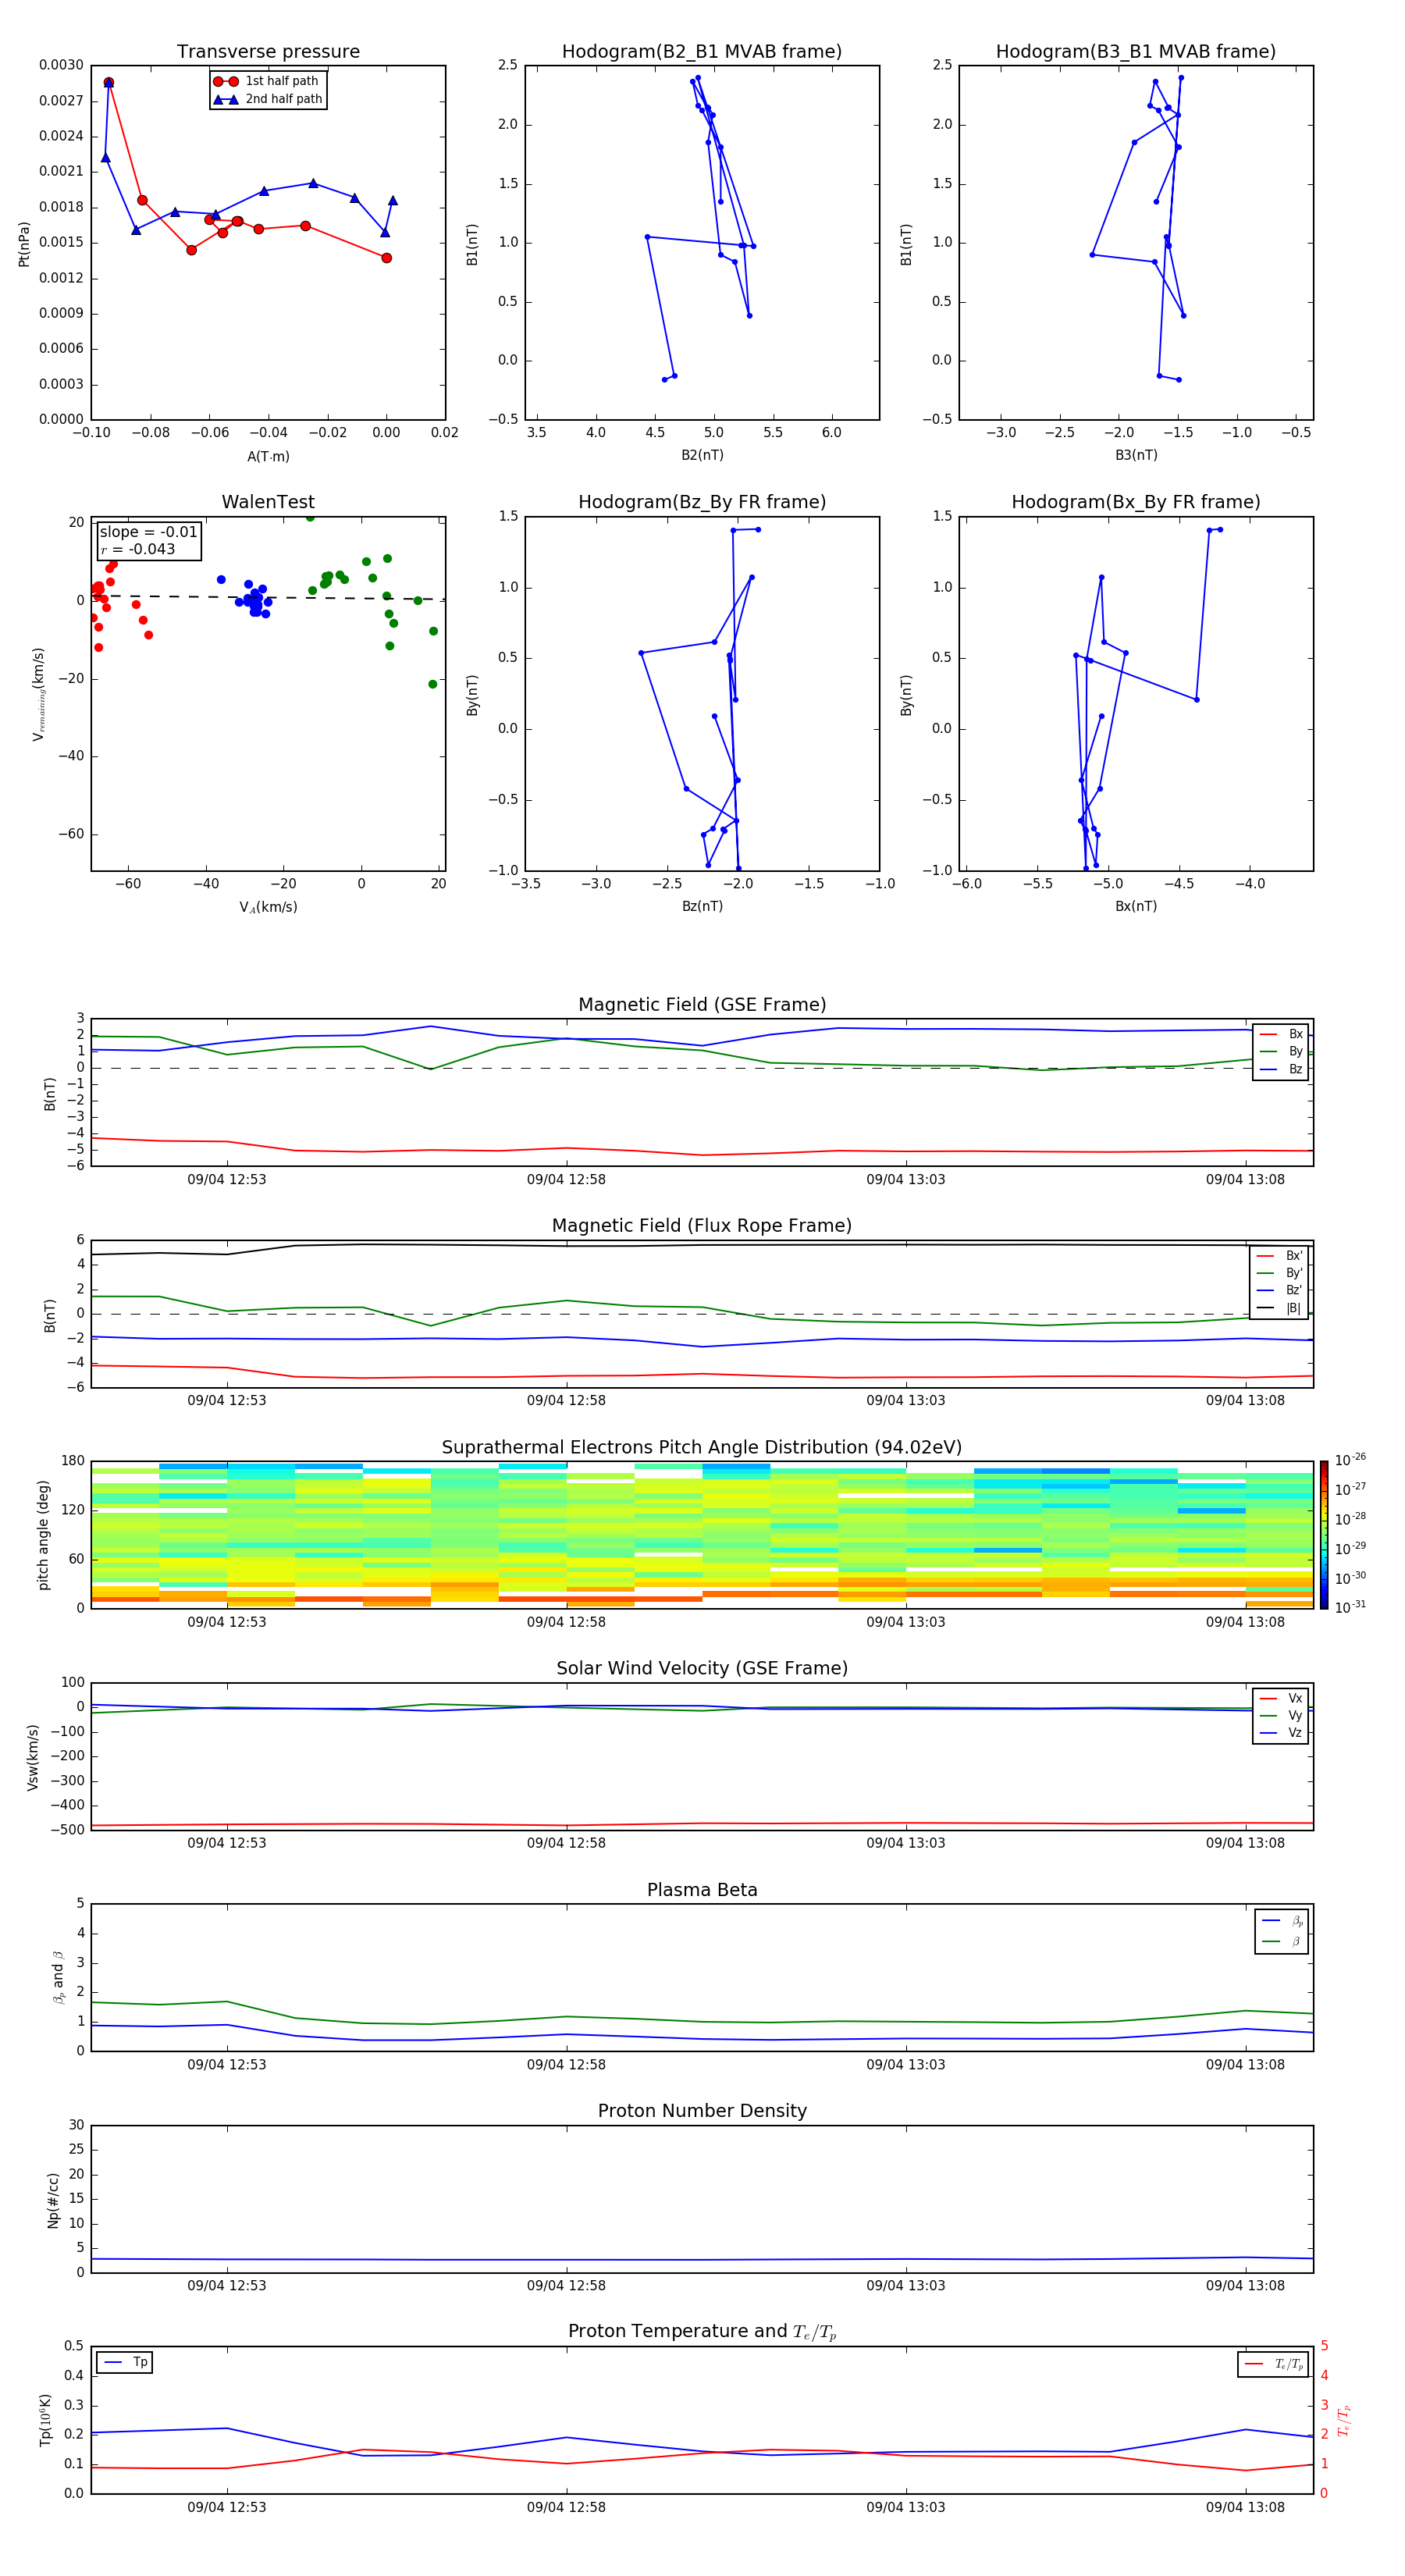Click the Proton Temperature panel title

[x=702, y=2332]
